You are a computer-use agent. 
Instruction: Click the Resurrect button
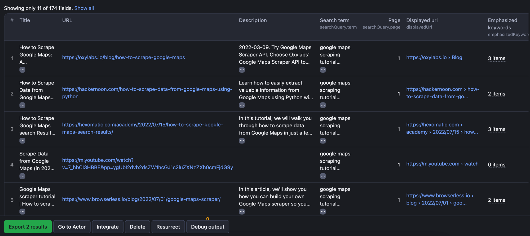tap(168, 227)
